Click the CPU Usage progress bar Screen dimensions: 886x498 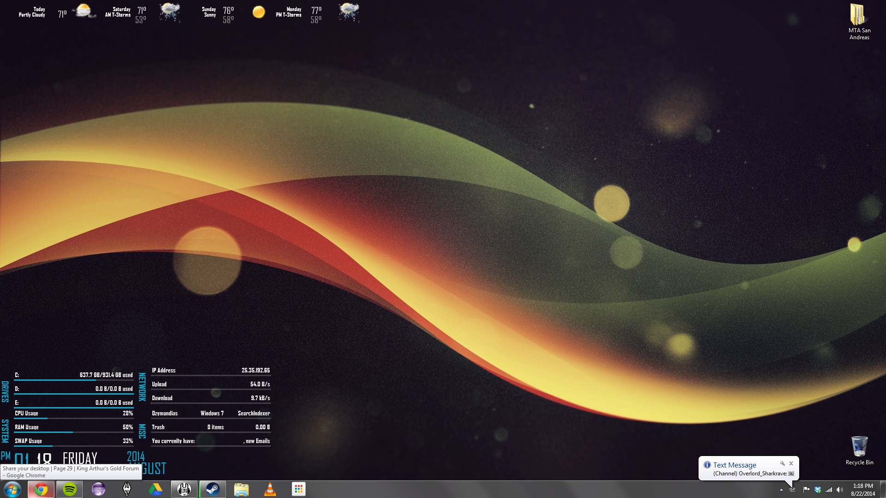point(74,418)
